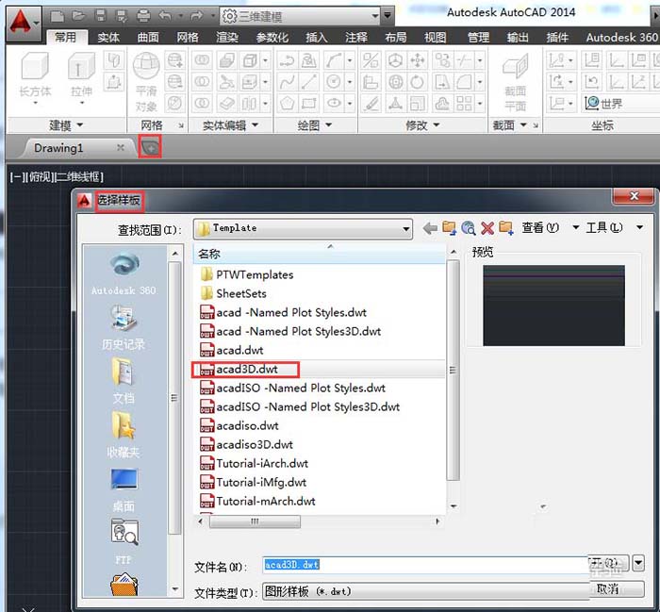Click the Undo arrow icon
Screen dimensions: 660x612
tap(165, 16)
